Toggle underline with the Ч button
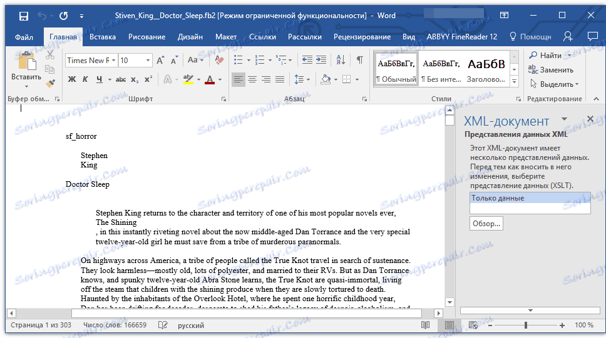This screenshot has height=338, width=606. click(100, 79)
